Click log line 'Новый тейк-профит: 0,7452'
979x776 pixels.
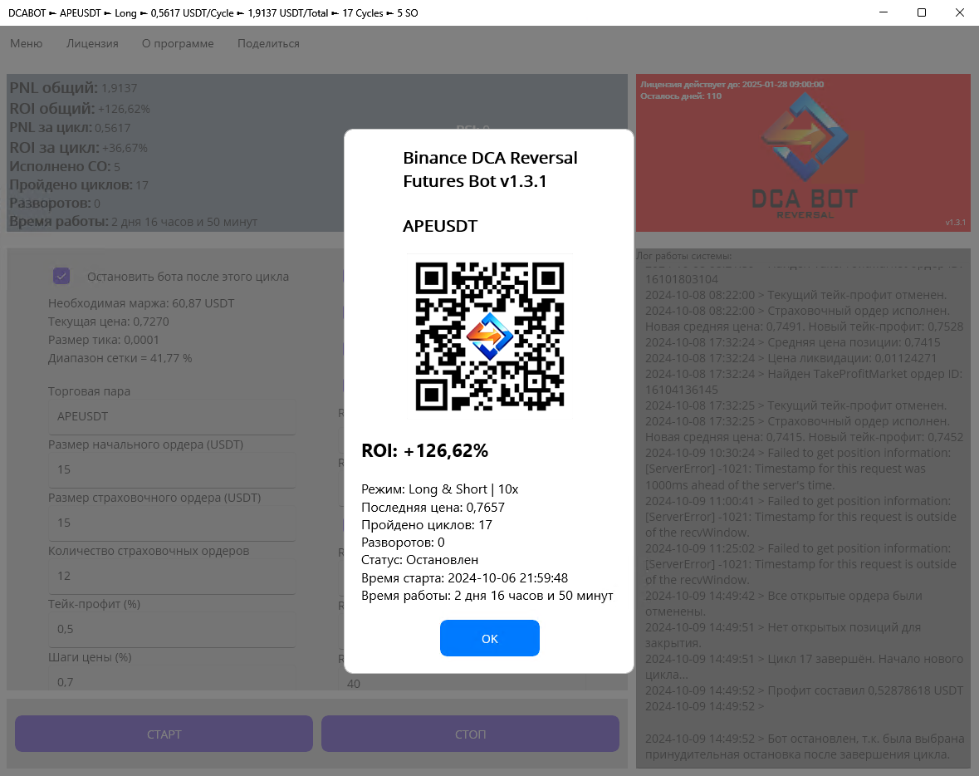point(884,437)
